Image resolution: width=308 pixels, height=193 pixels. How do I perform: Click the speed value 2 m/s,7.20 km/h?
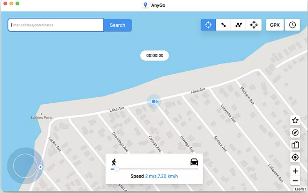[161, 176]
